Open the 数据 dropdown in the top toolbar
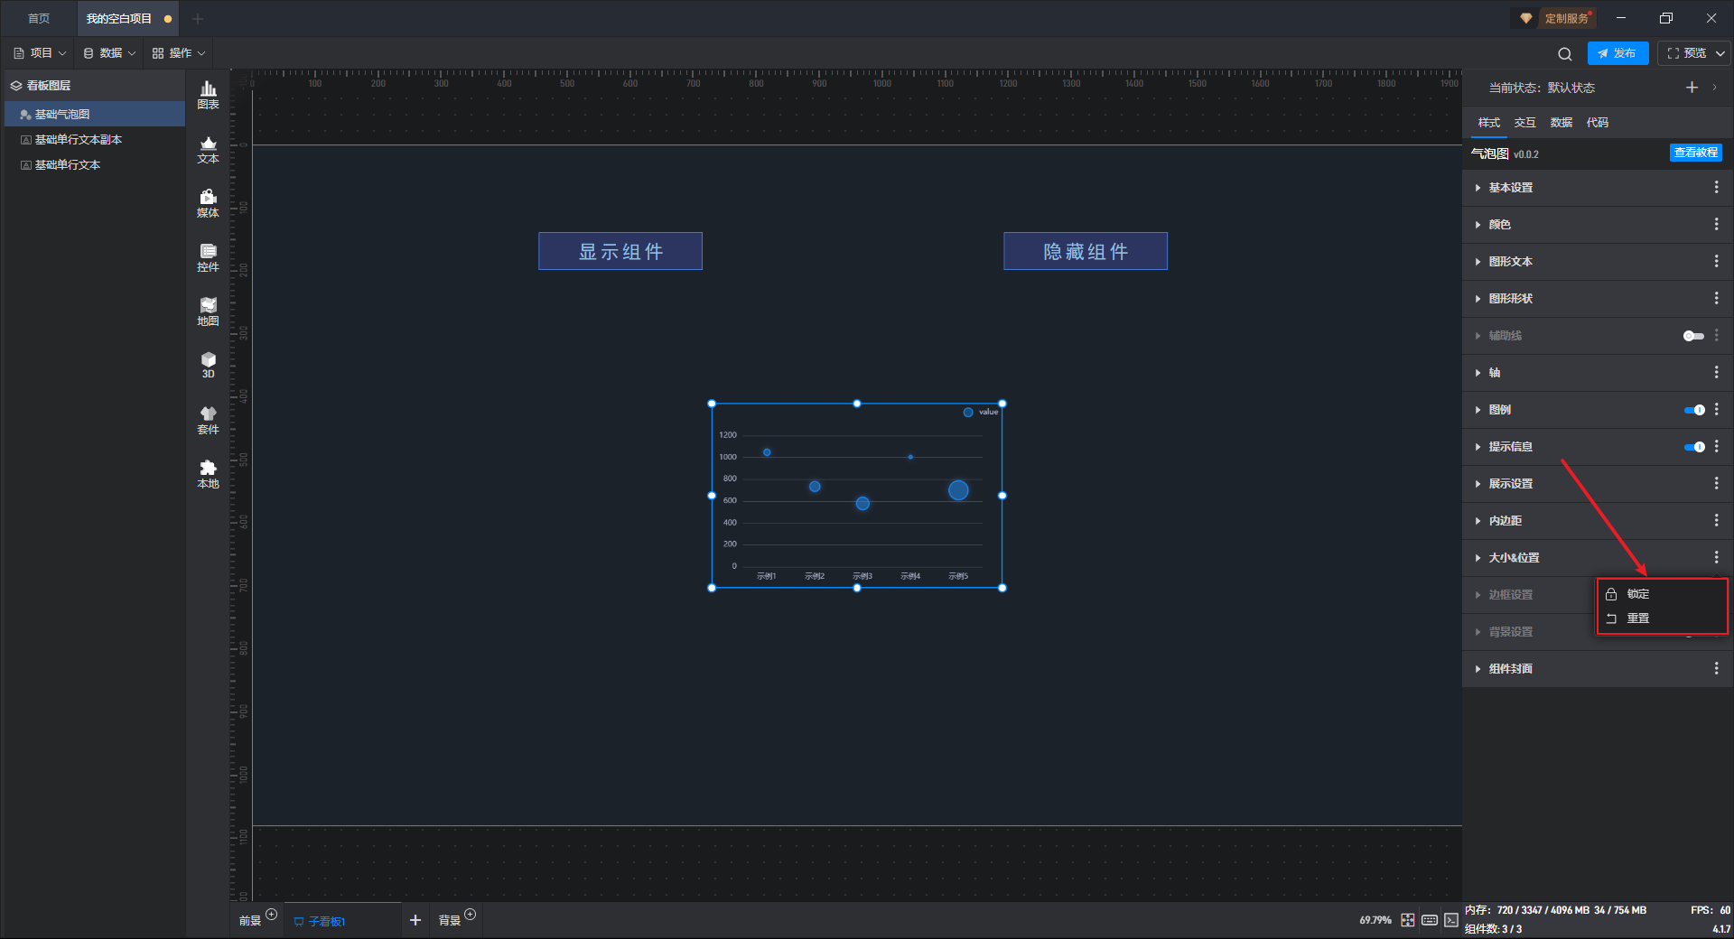Viewport: 1734px width, 939px height. (109, 53)
